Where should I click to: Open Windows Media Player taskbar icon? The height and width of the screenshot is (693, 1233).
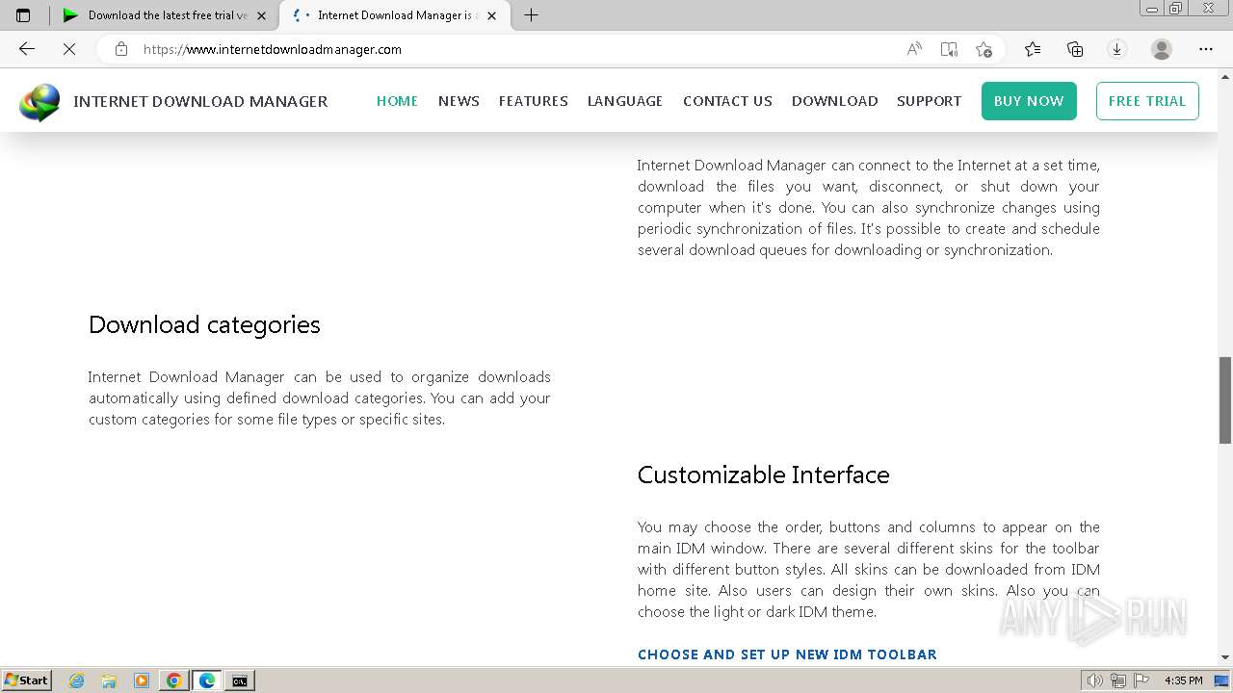point(142,680)
